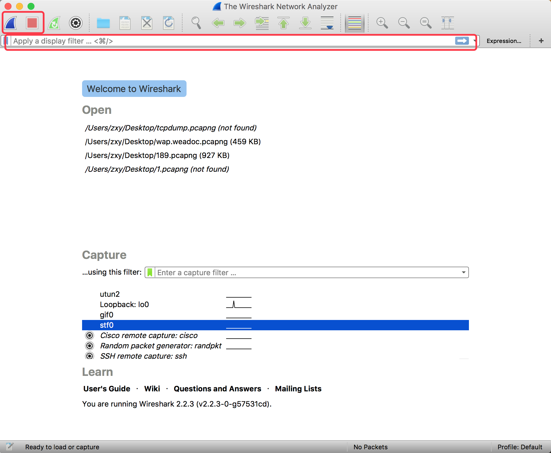Screen dimensions: 551x453
Task: Save this capture file icon
Action: tap(125, 23)
